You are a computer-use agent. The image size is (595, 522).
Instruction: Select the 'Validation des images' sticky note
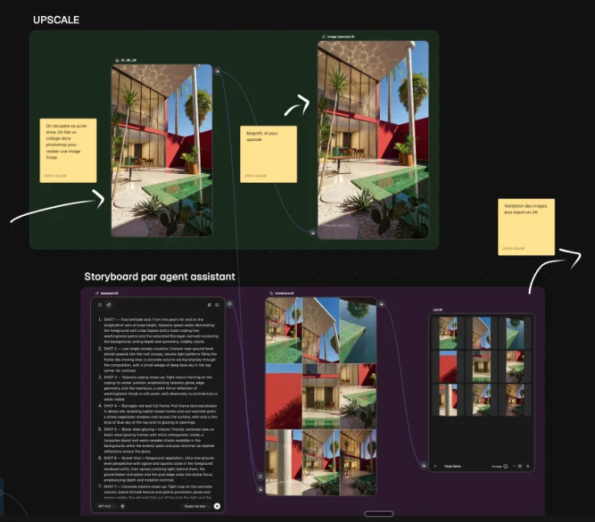pyautogui.click(x=526, y=227)
